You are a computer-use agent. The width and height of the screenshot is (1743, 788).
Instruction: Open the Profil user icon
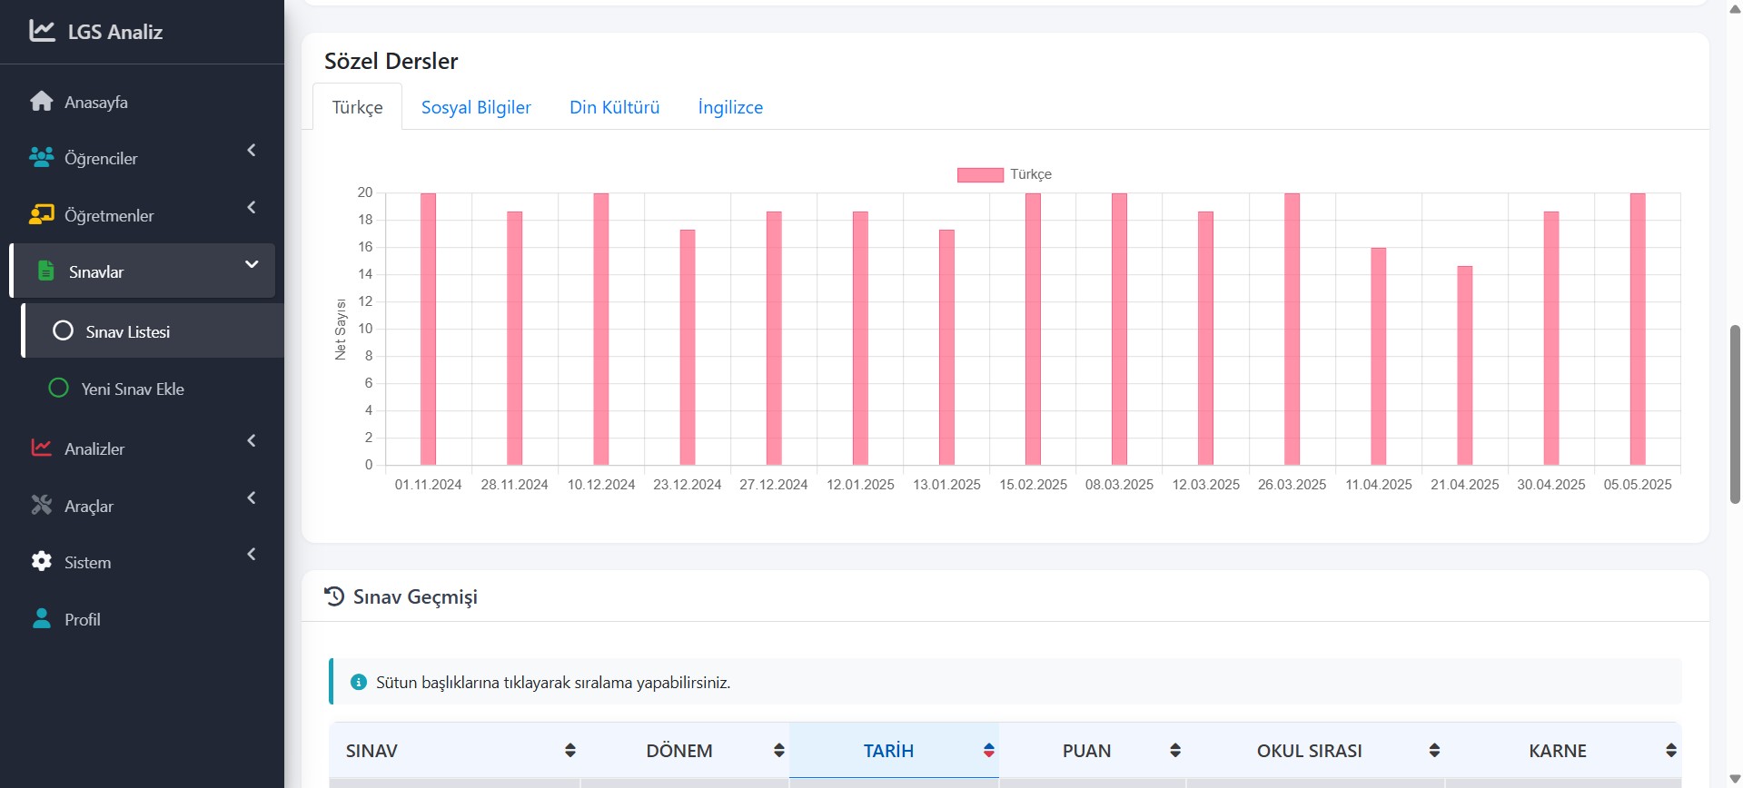tap(42, 619)
